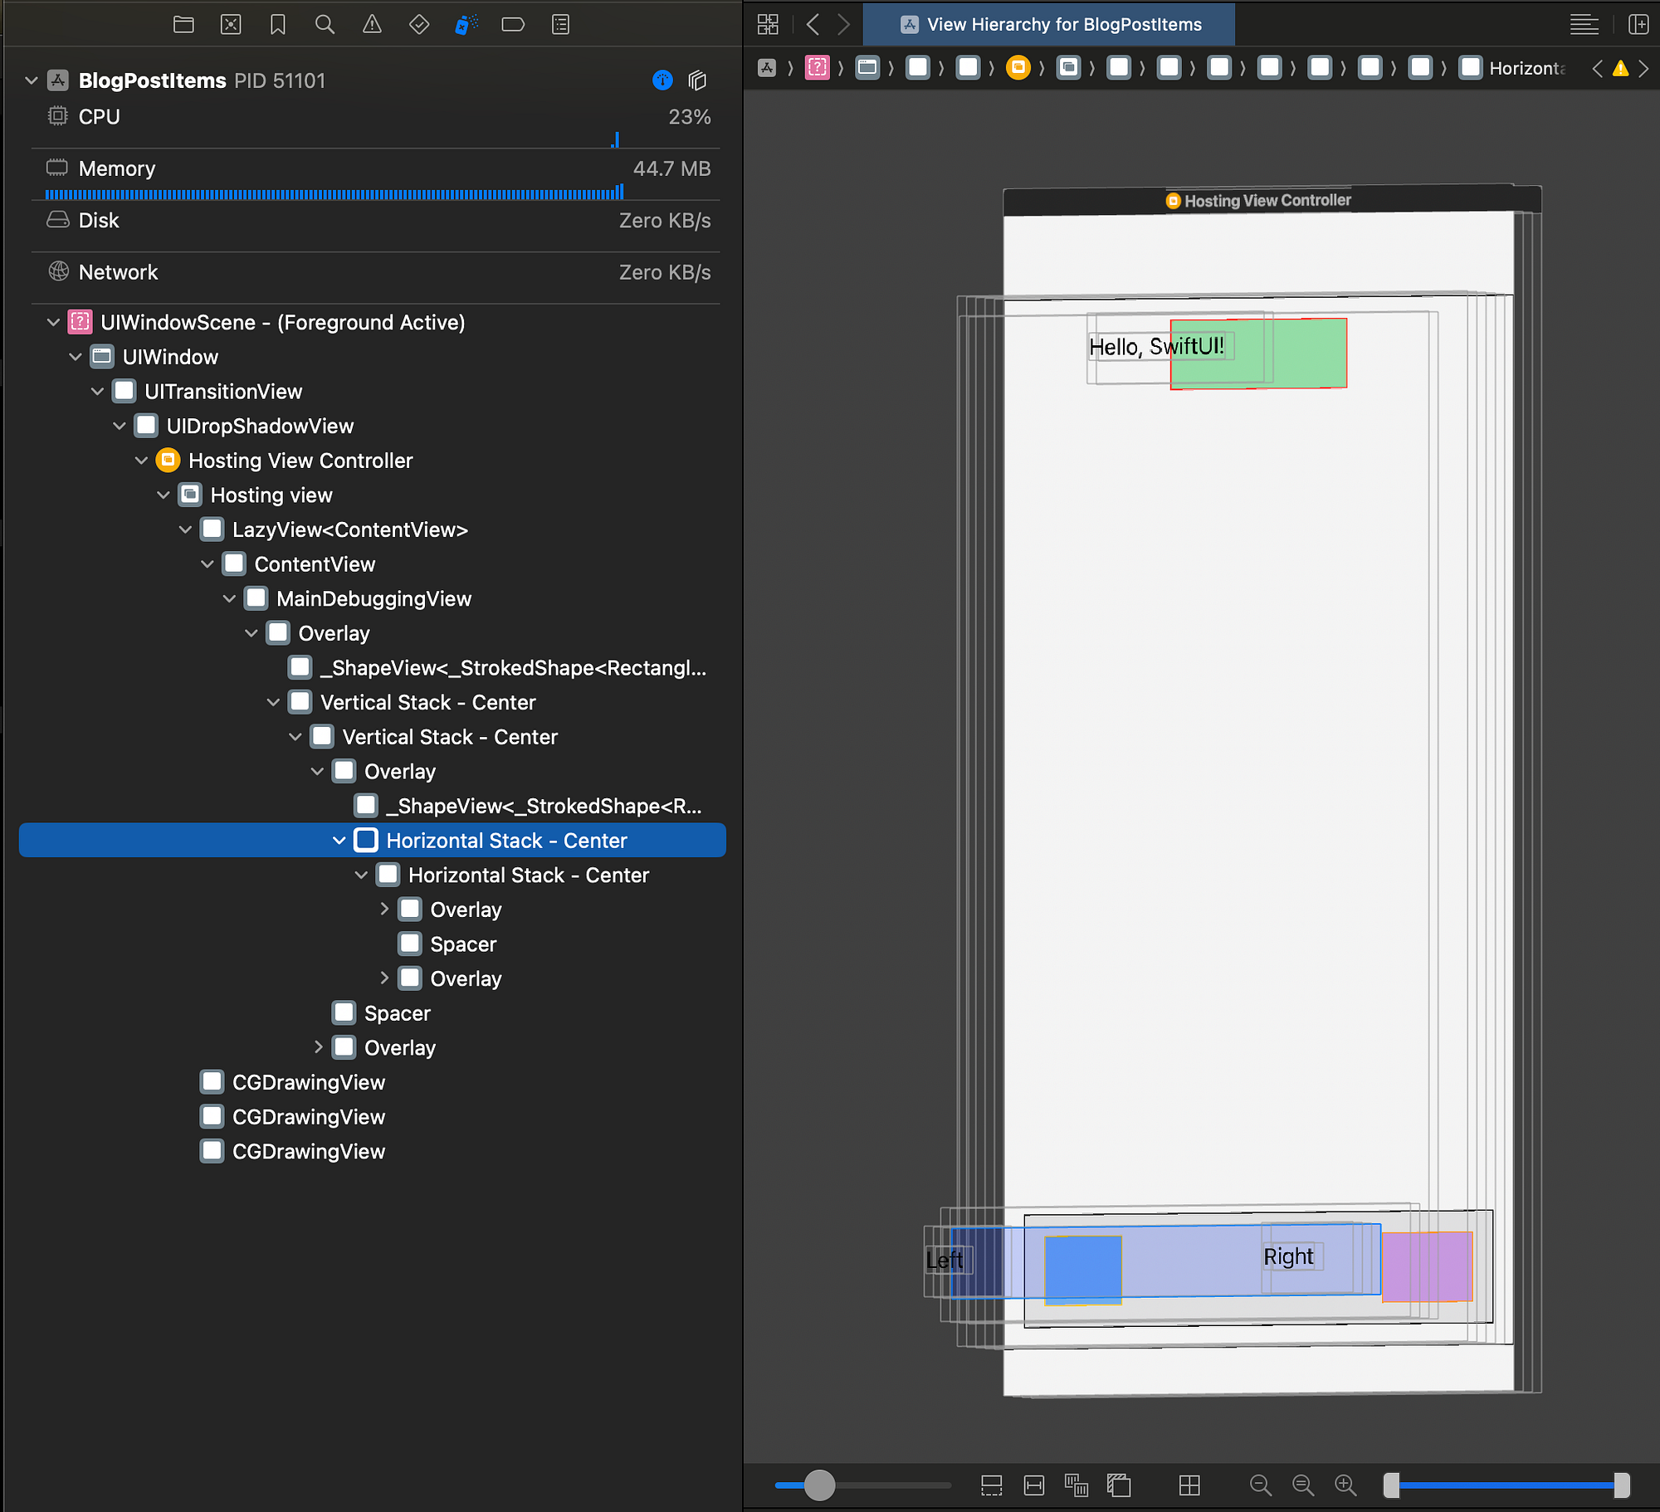1660x1512 pixels.
Task: Open the Debug navigator tab icon
Action: tap(466, 25)
